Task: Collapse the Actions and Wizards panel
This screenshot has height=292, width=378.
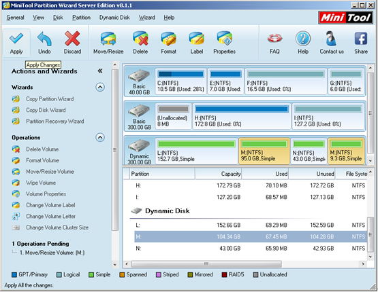Action: [100, 71]
